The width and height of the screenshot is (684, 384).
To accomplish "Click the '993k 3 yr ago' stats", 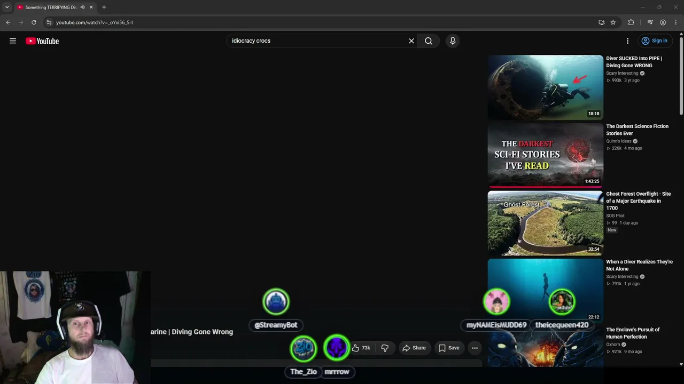I will click(623, 81).
